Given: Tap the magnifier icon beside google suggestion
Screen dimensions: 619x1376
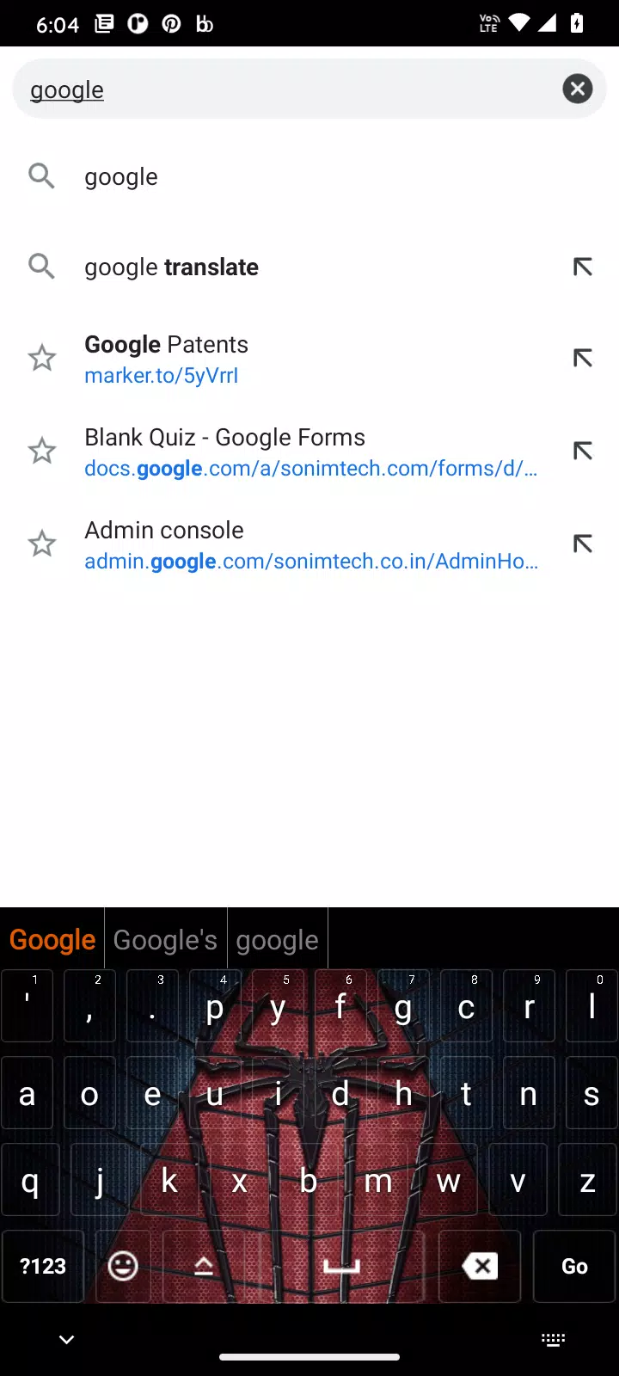Looking at the screenshot, I should 42,176.
